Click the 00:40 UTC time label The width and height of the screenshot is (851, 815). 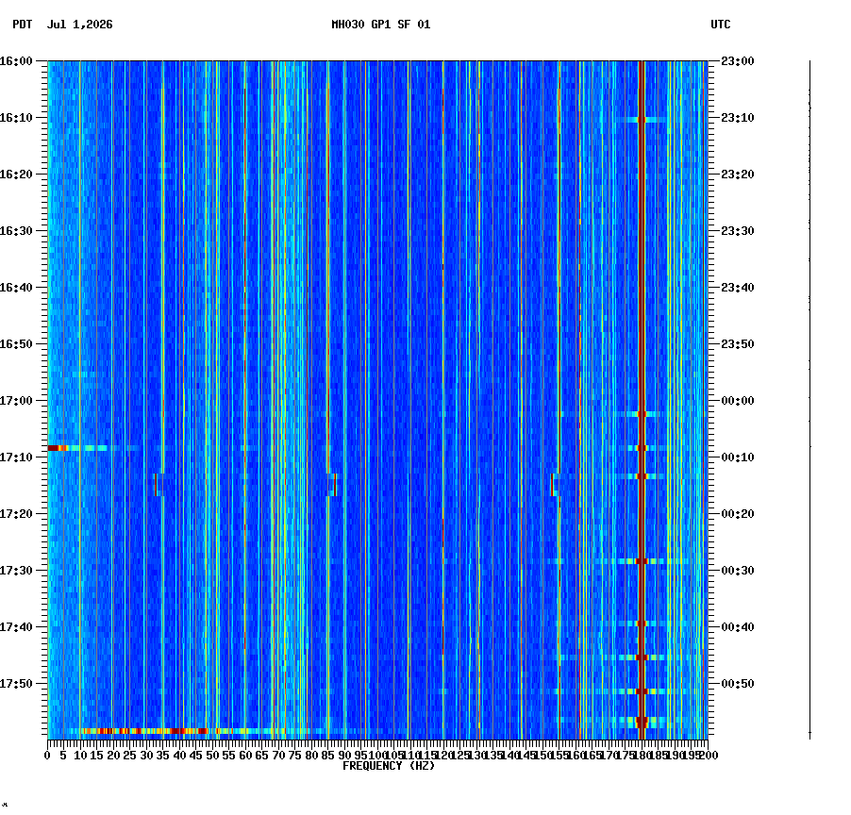(x=738, y=627)
